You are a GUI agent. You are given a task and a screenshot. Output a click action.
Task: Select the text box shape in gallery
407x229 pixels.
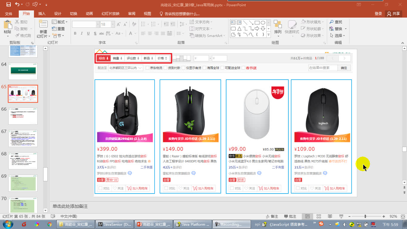[x=233, y=23]
